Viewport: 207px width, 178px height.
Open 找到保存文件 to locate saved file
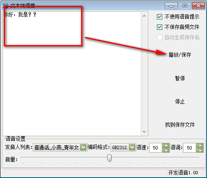(x=180, y=125)
